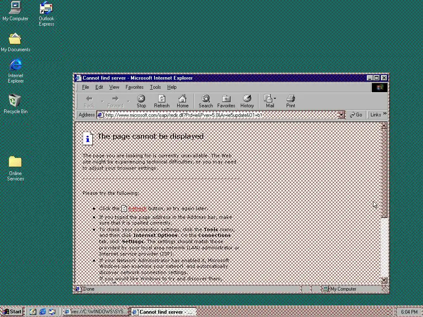Screen dimensions: 423x317
Task: Select the Outlook Express desktop shortcut
Action: 46,14
